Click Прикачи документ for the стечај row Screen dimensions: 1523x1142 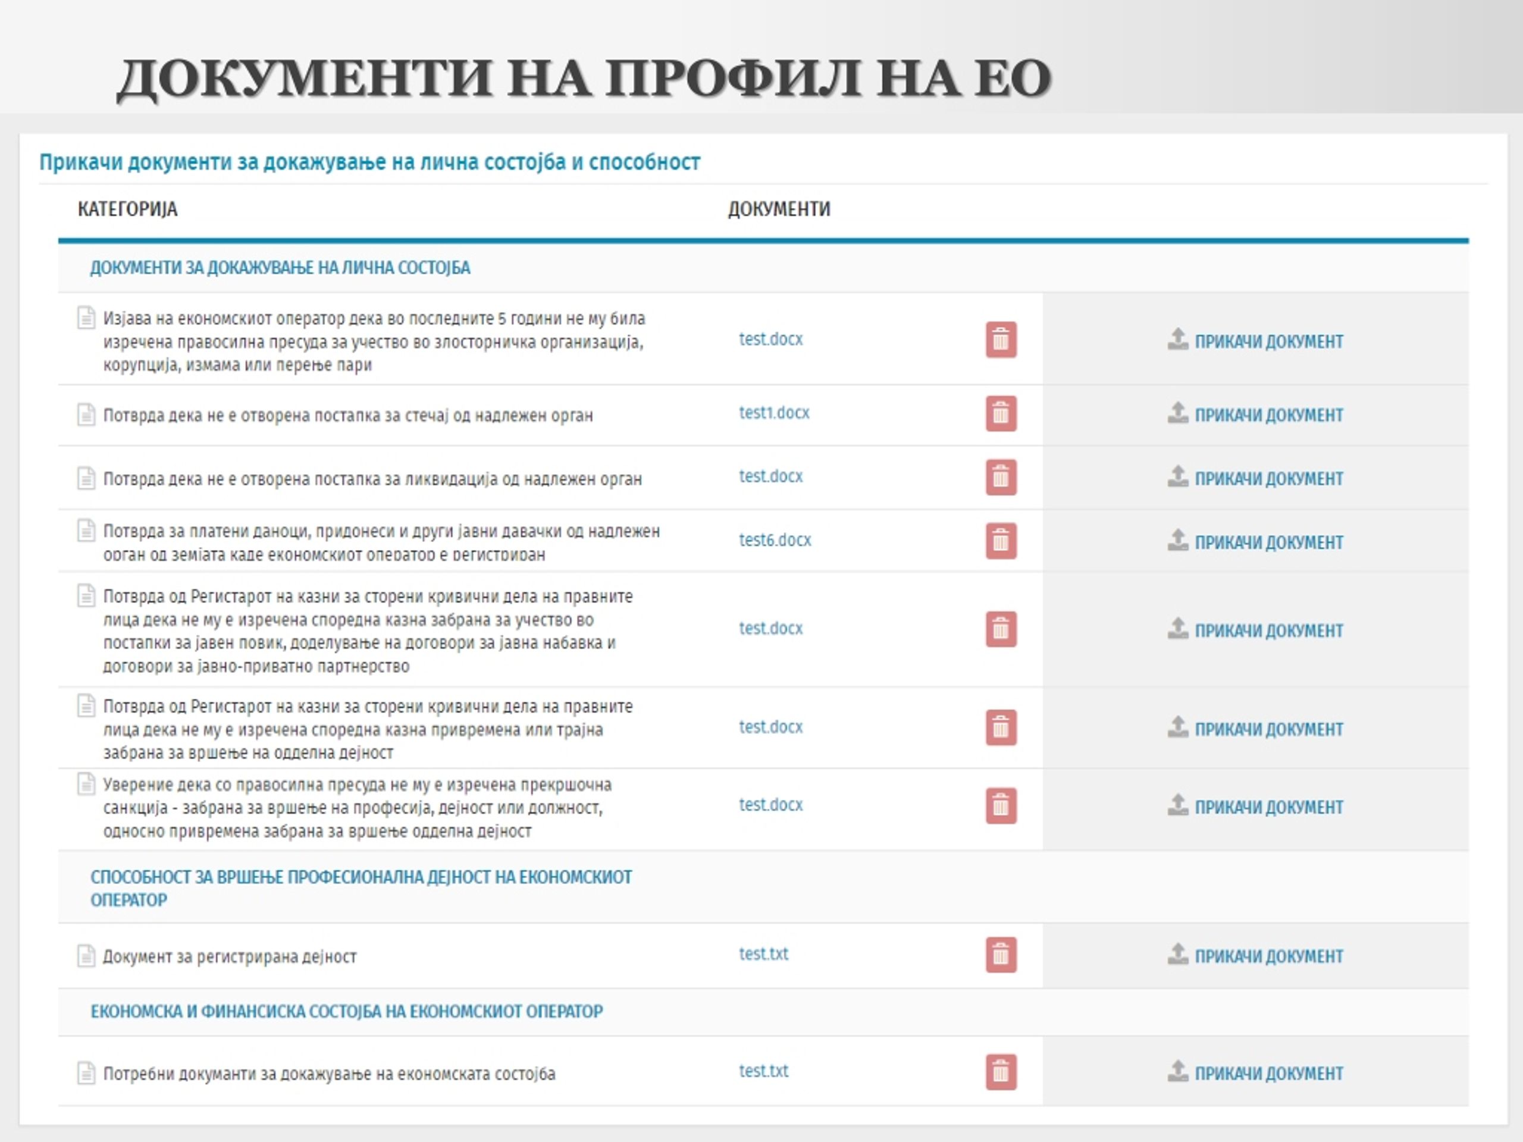click(1255, 414)
